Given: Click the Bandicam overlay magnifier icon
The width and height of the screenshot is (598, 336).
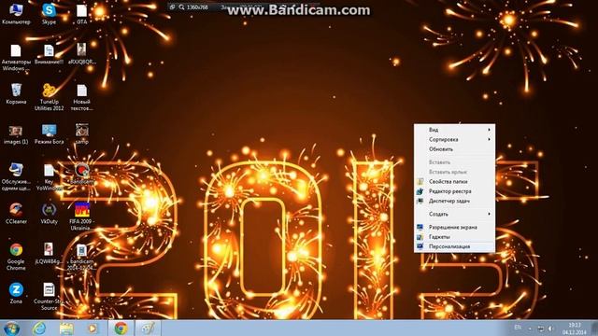Looking at the screenshot, I should 181,7.
